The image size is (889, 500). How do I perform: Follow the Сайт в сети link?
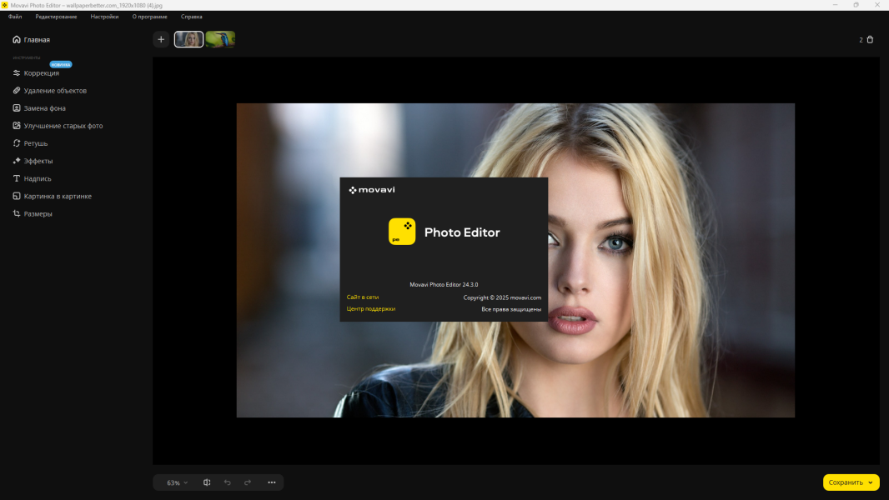click(x=363, y=297)
